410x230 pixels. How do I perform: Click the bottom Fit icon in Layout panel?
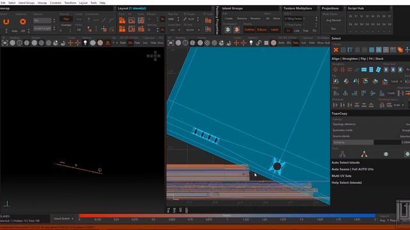pyautogui.click(x=131, y=29)
